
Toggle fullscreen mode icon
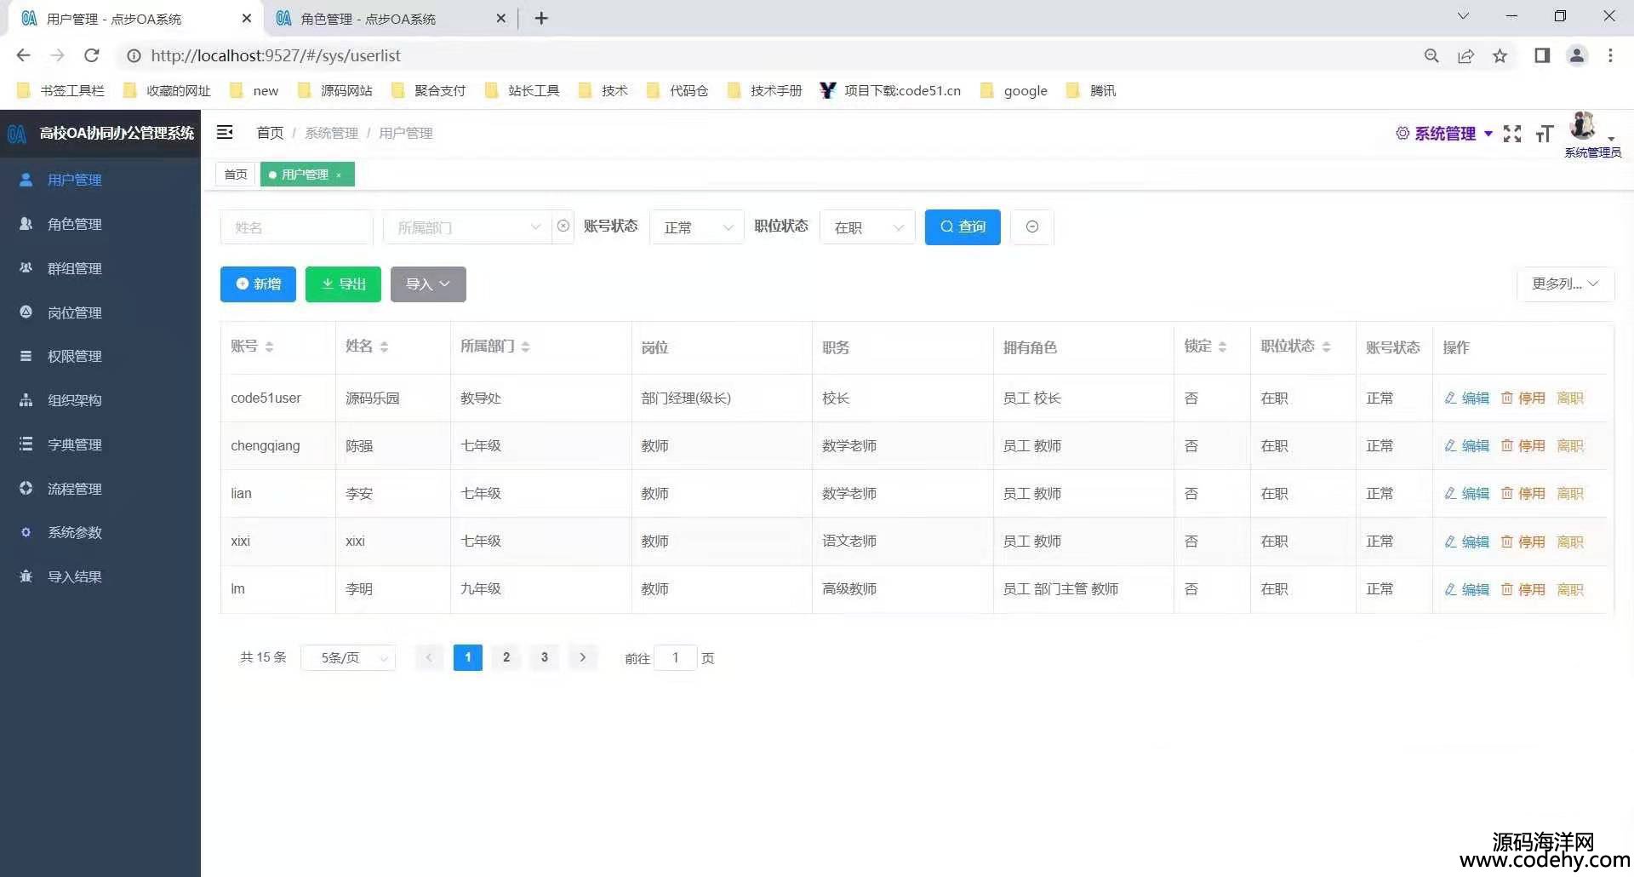coord(1512,134)
